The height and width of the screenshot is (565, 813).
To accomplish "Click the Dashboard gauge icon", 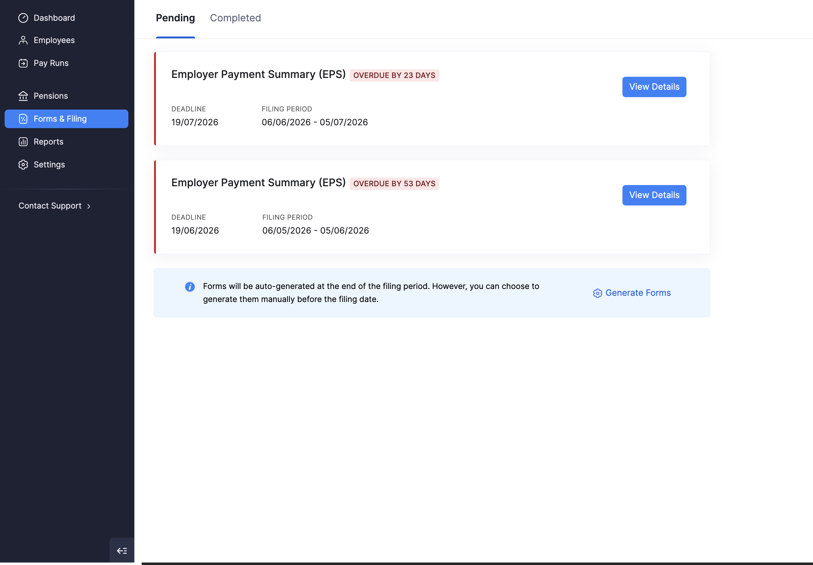I will click(x=23, y=18).
